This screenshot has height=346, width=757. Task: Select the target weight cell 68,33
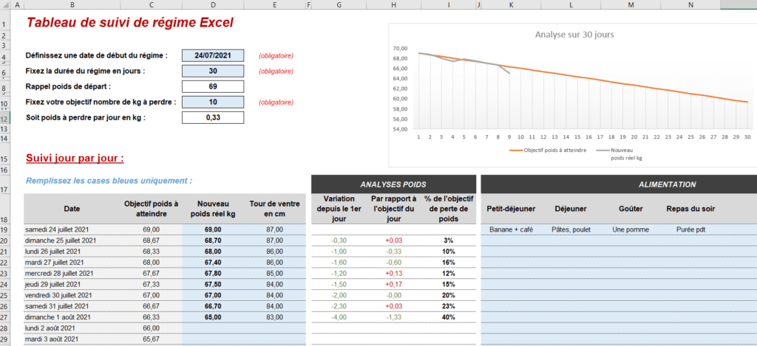[x=152, y=252]
